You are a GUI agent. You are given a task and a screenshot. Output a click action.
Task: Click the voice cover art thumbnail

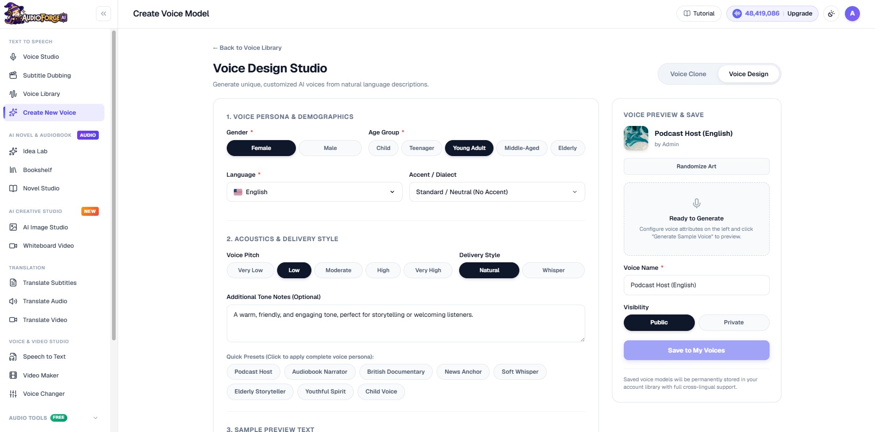coord(636,138)
